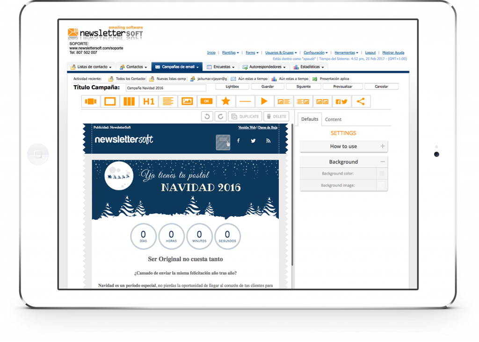Save campaign with Guardar
Viewport: 479px width, 342px height.
(267, 87)
